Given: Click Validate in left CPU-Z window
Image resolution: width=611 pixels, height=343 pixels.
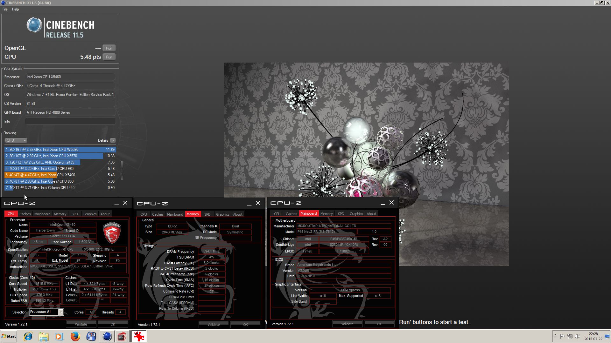Looking at the screenshot, I should [x=81, y=324].
